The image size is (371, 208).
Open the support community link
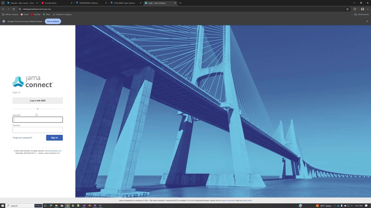tap(228, 200)
